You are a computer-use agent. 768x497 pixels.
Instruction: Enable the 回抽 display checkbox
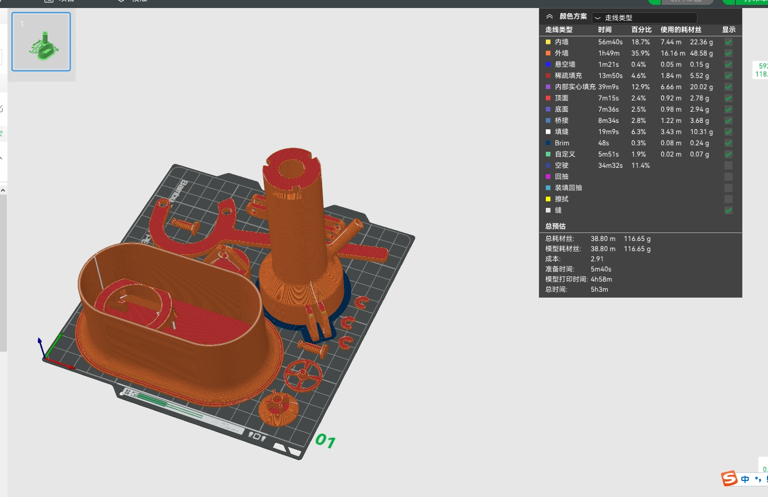coord(728,177)
